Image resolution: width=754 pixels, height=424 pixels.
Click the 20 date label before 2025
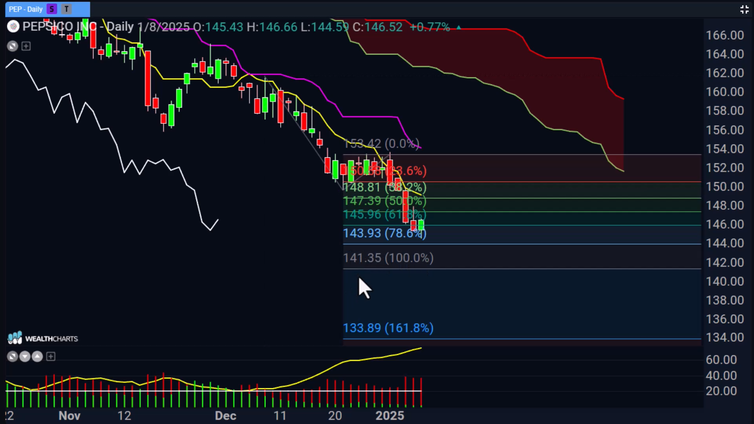(x=335, y=416)
